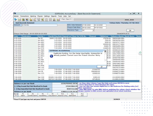Click the dialog message scroll-up arrow

pyautogui.click(x=105, y=54)
